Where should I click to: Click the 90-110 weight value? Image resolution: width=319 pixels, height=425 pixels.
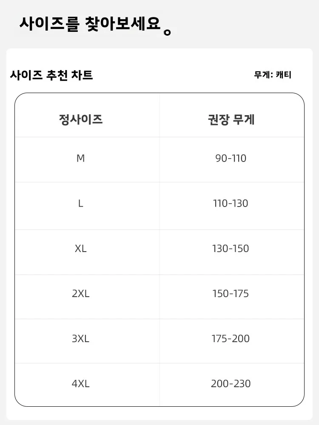click(x=231, y=159)
